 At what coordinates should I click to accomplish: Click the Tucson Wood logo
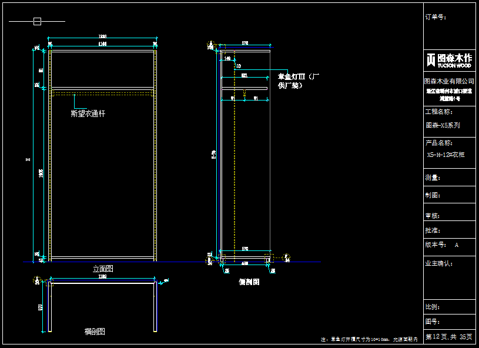click(449, 60)
